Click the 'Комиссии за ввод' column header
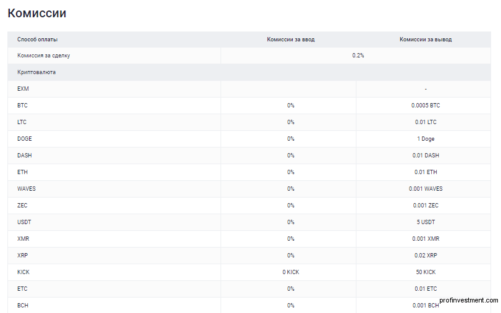This screenshot has height=313, width=501. (x=291, y=40)
